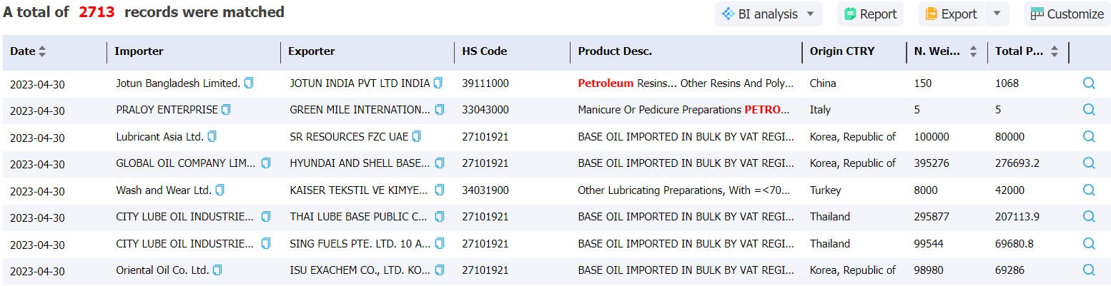This screenshot has width=1111, height=286.
Task: Copy exporter HYUNDAI AND SHELL BASE name
Action: pos(440,163)
